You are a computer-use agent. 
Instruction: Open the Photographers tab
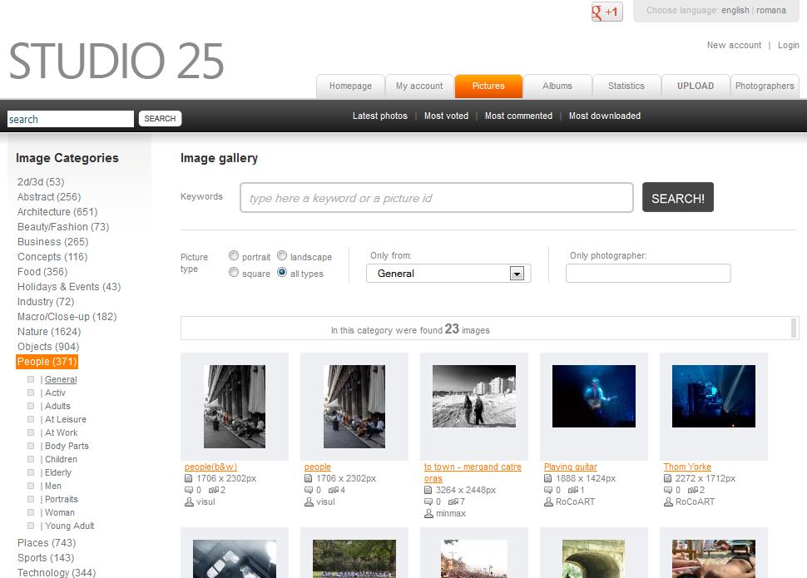[765, 86]
